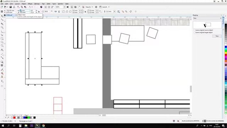Select the Smart Fill tool
This screenshot has width=227, height=128.
pos(2,77)
